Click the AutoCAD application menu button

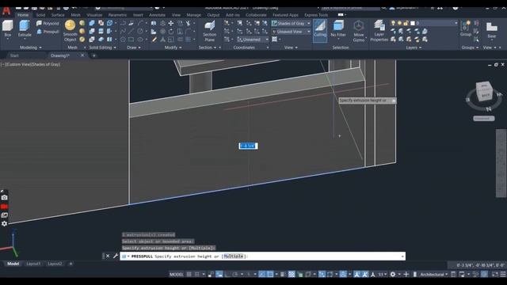(x=6, y=11)
